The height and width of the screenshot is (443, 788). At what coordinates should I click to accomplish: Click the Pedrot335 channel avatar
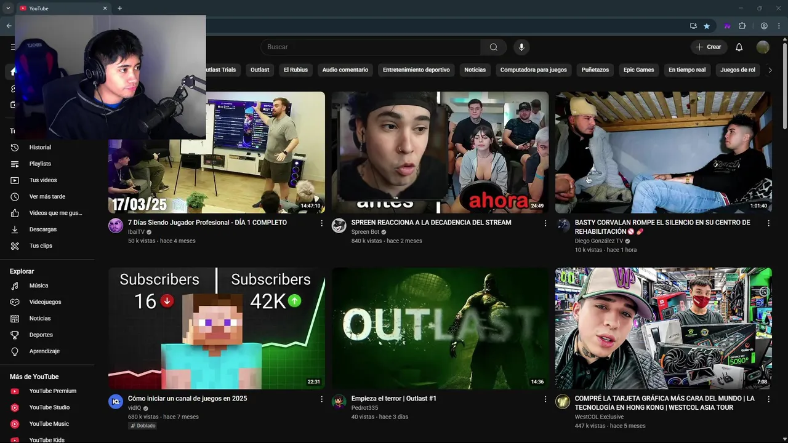(339, 402)
